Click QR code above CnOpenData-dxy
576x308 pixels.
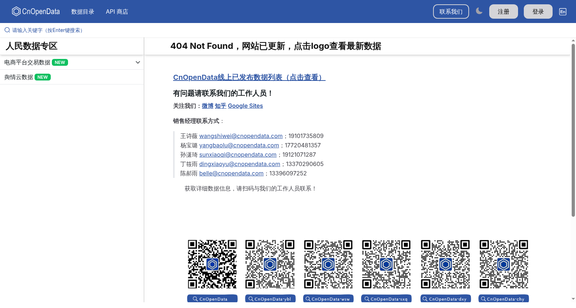click(446, 264)
